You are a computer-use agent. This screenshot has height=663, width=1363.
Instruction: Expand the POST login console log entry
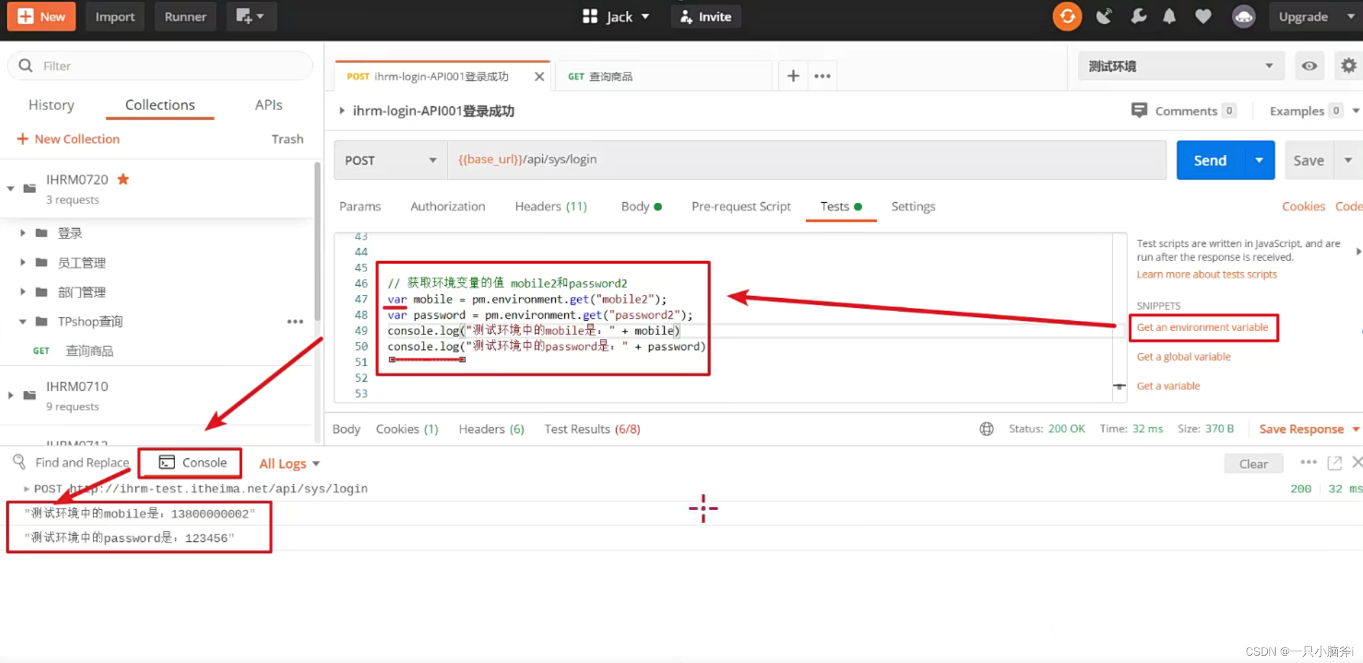(x=26, y=488)
